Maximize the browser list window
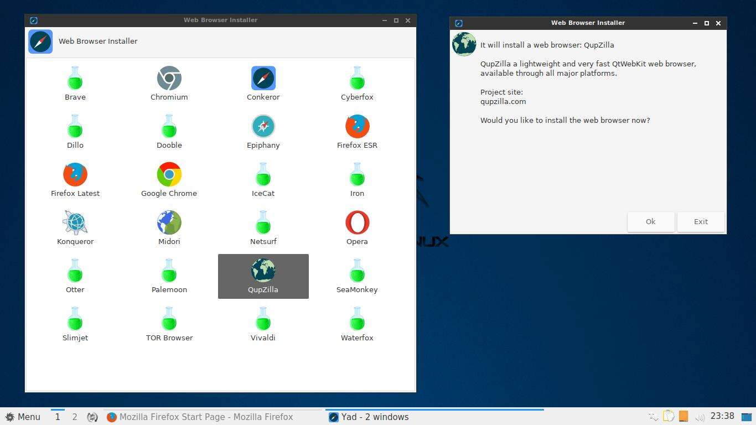Viewport: 756px width, 425px height. coord(396,20)
